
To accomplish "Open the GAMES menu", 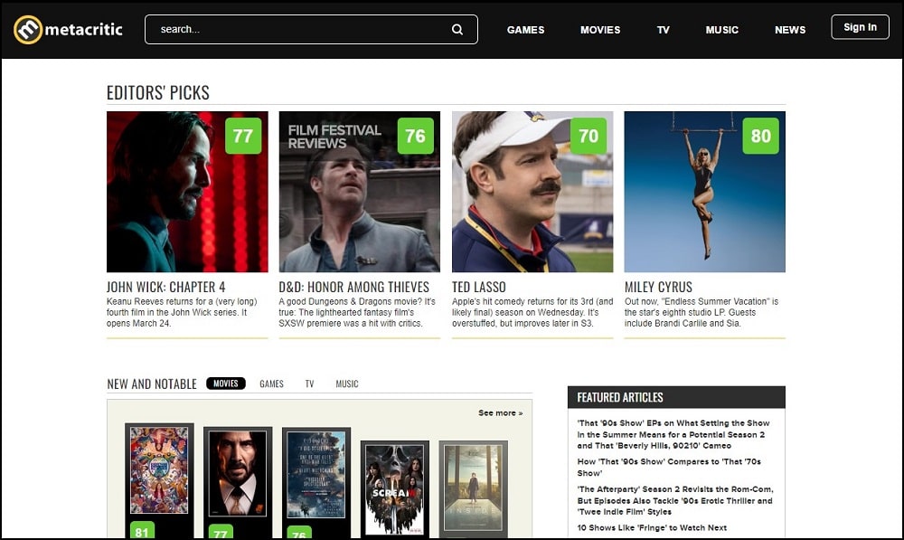I will [525, 30].
